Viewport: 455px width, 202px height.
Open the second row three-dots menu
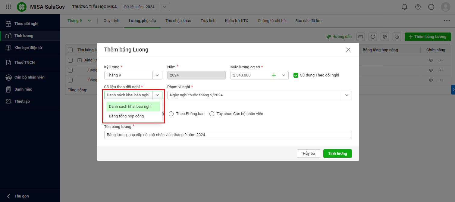pyautogui.click(x=441, y=70)
